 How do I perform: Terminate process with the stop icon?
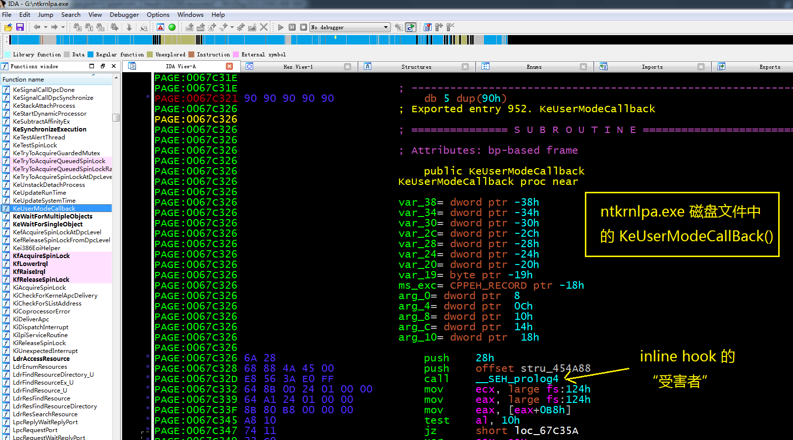click(x=304, y=27)
